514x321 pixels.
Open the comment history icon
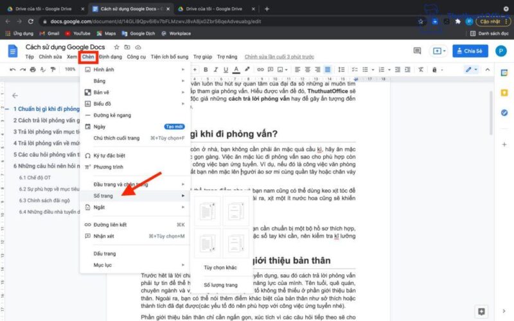tap(417, 51)
